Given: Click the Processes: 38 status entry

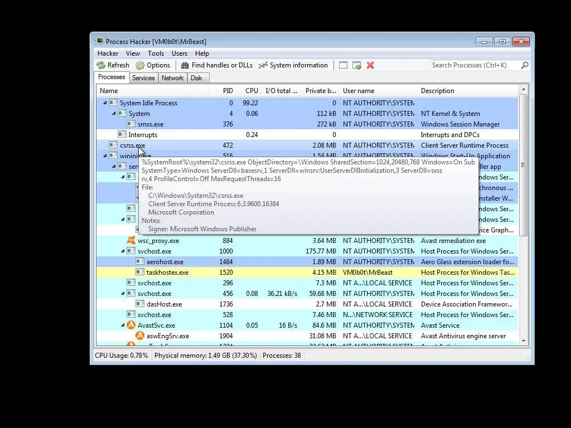Looking at the screenshot, I should pos(282,356).
